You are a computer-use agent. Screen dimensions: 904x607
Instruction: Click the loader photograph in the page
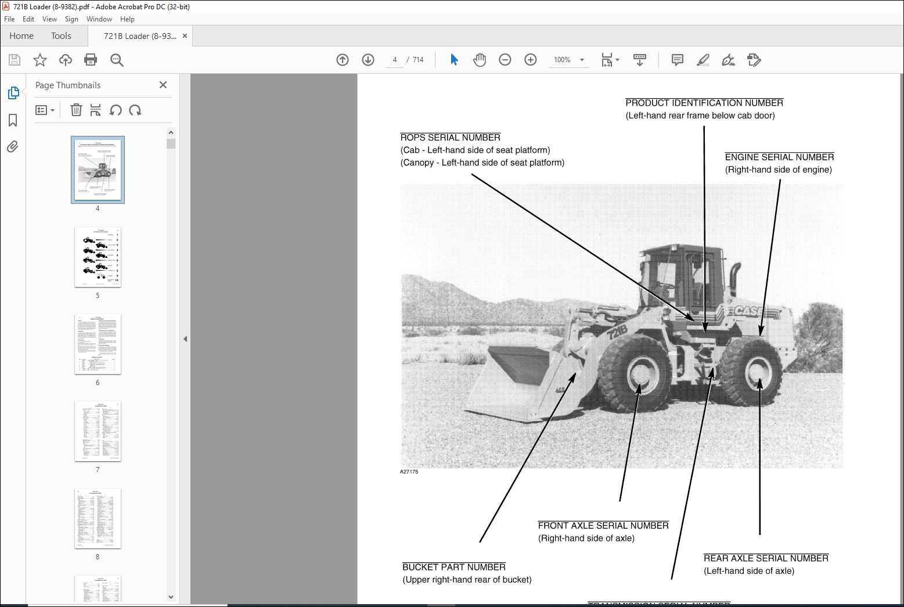[x=621, y=326]
